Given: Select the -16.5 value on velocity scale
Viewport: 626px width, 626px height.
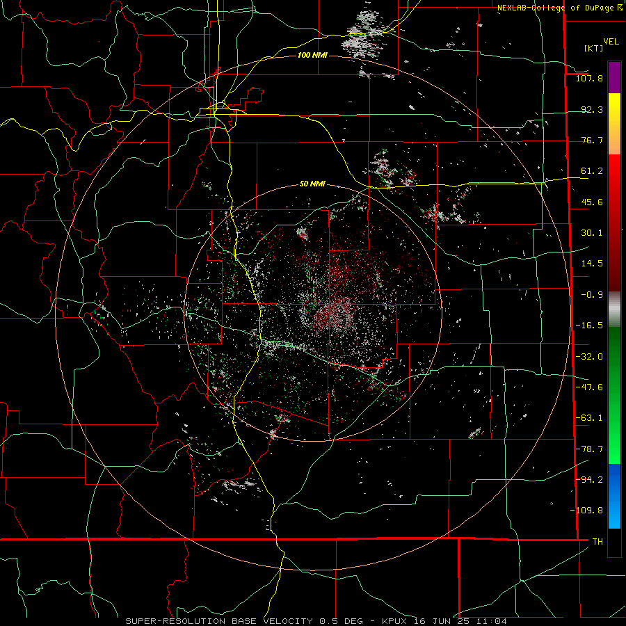Looking at the screenshot, I should [x=589, y=326].
